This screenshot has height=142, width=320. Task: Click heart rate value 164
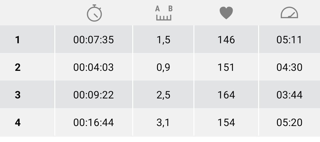(x=226, y=95)
